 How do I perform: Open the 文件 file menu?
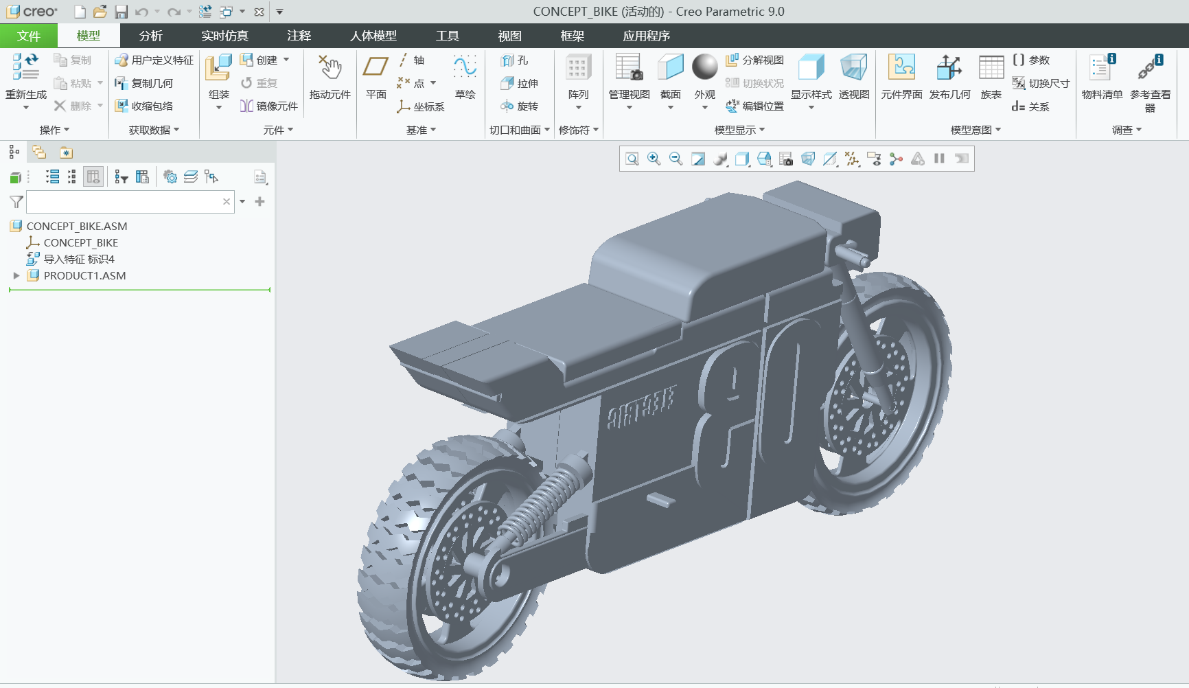click(x=29, y=36)
